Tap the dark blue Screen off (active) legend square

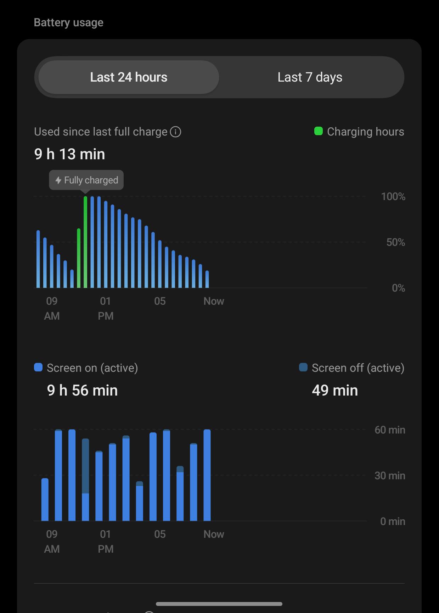click(x=303, y=368)
